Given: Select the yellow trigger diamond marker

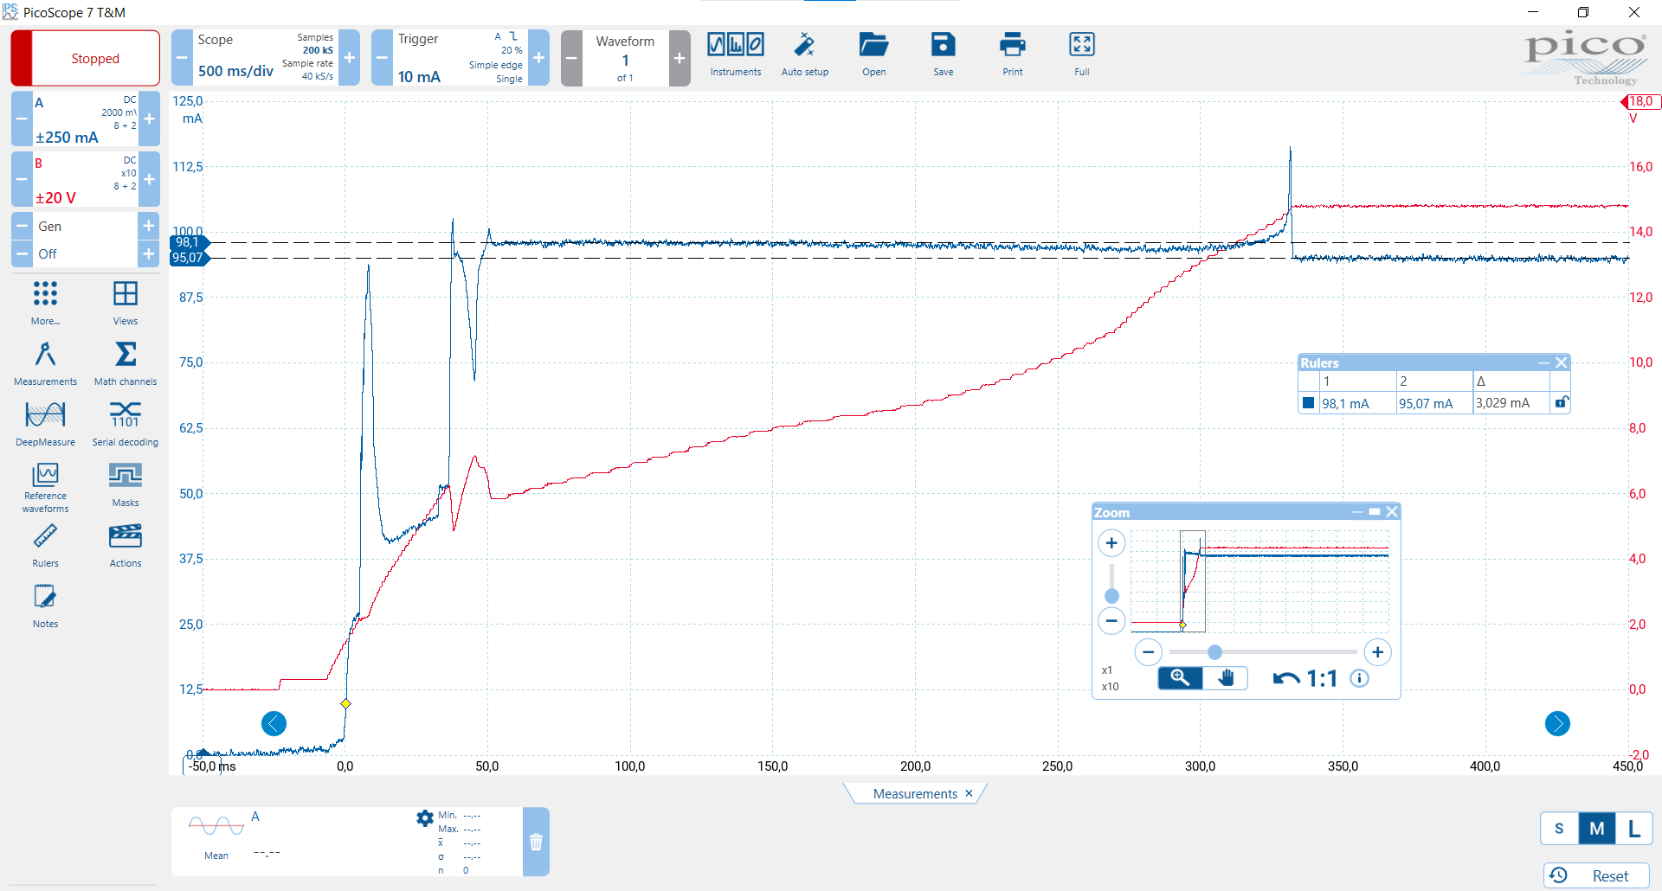Looking at the screenshot, I should (x=345, y=703).
